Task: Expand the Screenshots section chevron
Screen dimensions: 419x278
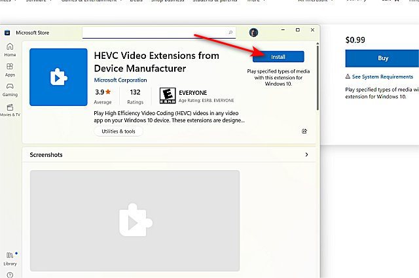Action: click(x=306, y=155)
